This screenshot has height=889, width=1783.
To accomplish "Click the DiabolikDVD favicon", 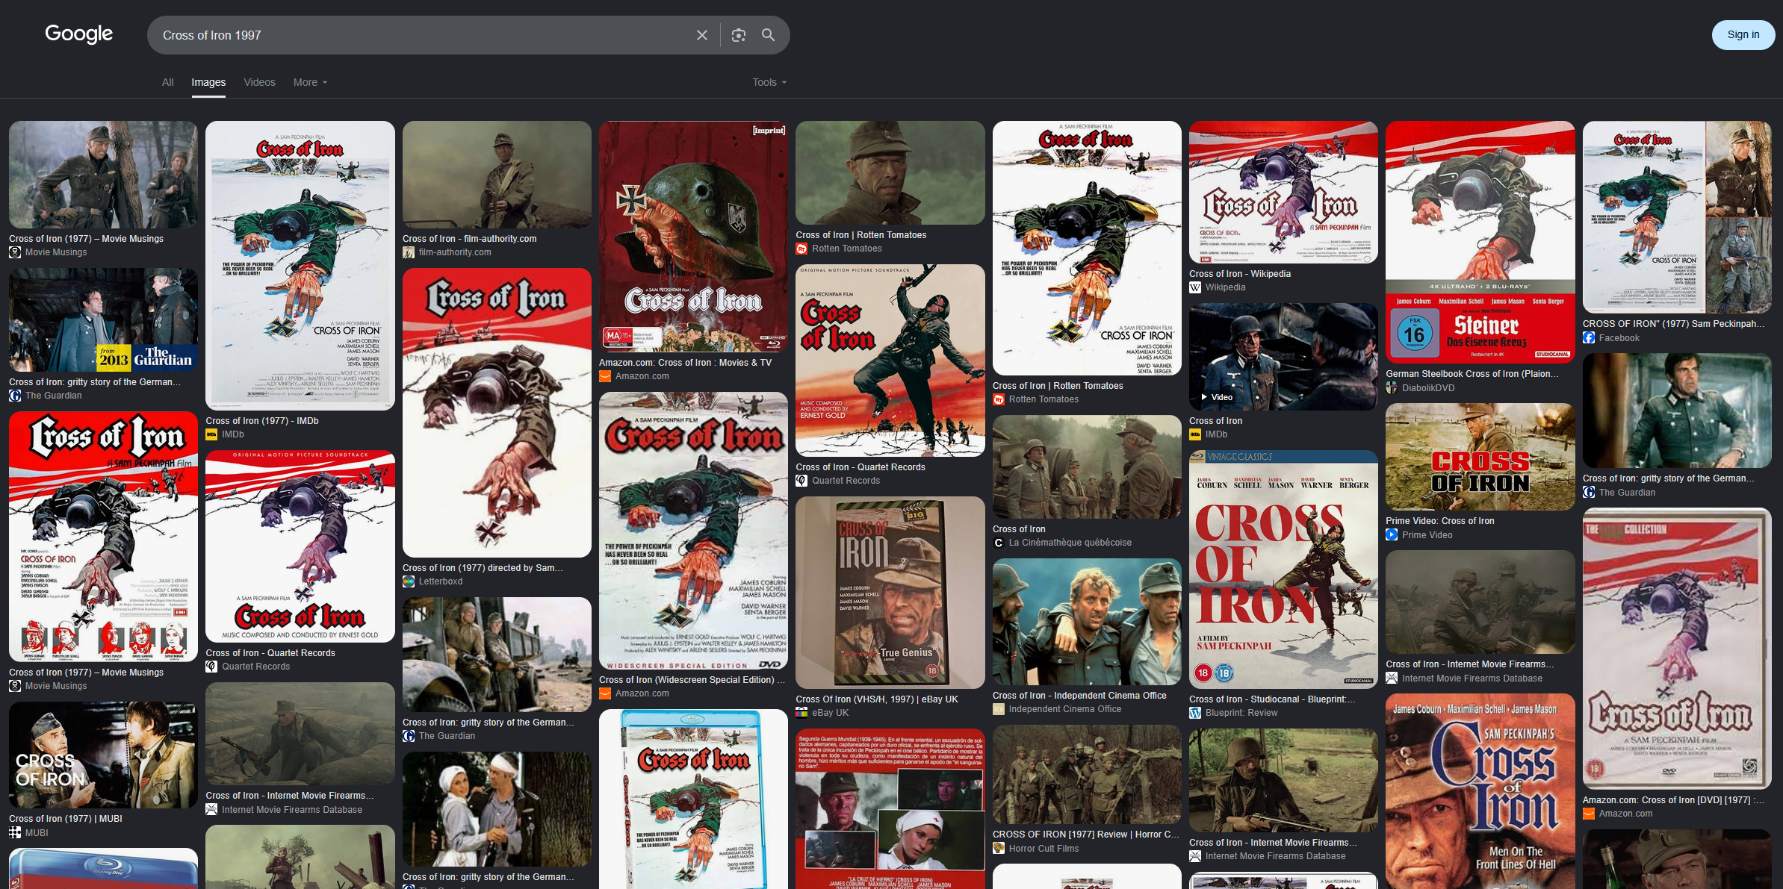I will click(1392, 388).
